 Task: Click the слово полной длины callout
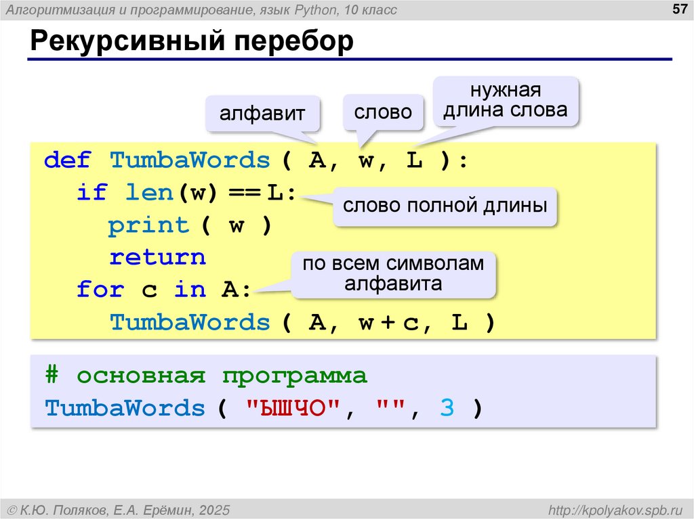[447, 206]
